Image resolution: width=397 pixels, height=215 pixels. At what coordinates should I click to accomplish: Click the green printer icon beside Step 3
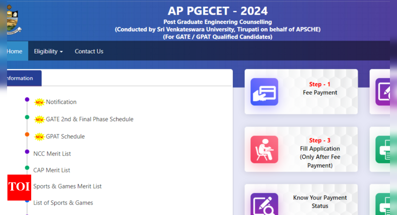383,149
